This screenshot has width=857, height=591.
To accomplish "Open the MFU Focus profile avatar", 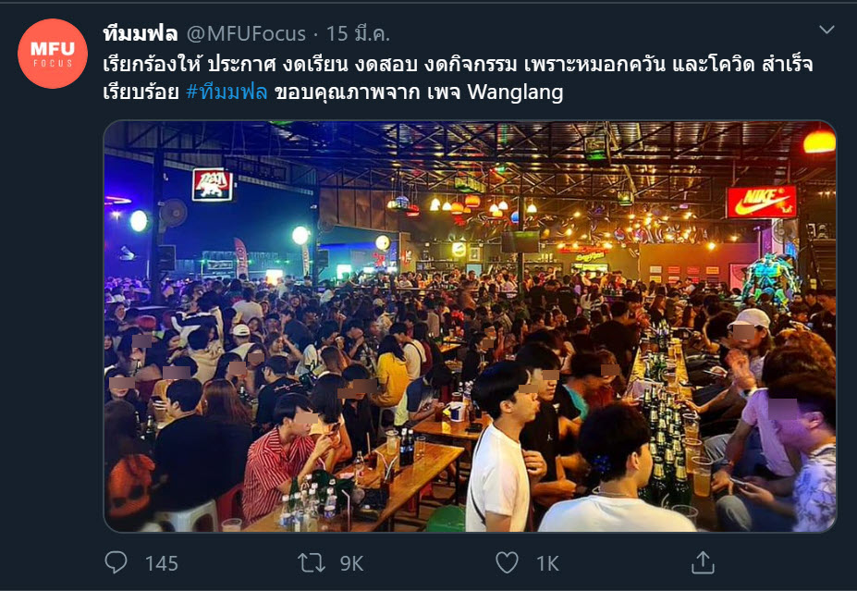I will [x=53, y=53].
